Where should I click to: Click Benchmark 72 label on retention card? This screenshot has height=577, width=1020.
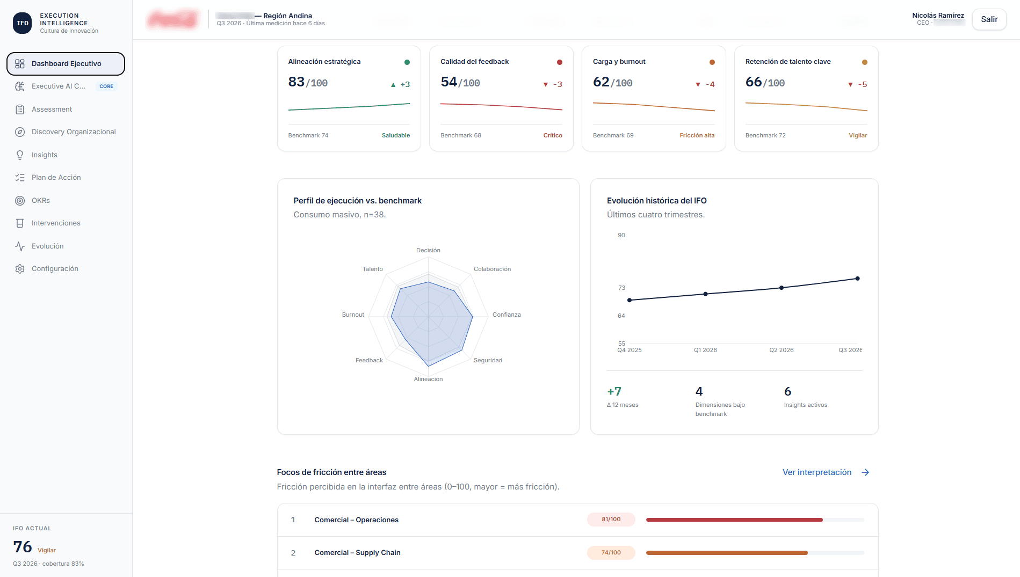(x=765, y=136)
